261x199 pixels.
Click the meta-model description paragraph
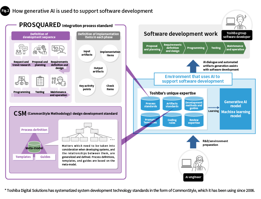click(88, 155)
